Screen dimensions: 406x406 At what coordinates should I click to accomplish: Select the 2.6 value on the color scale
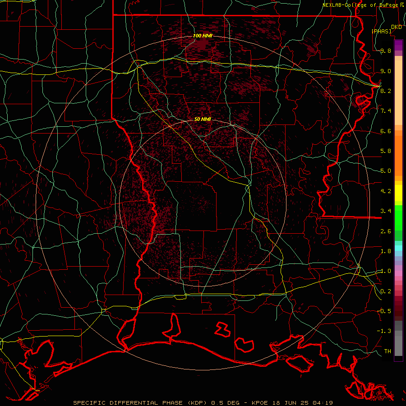coord(386,231)
